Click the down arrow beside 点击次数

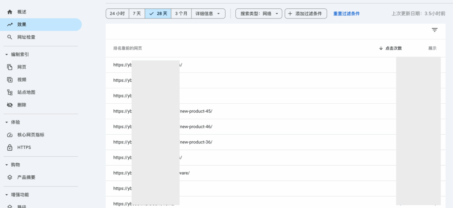point(381,48)
